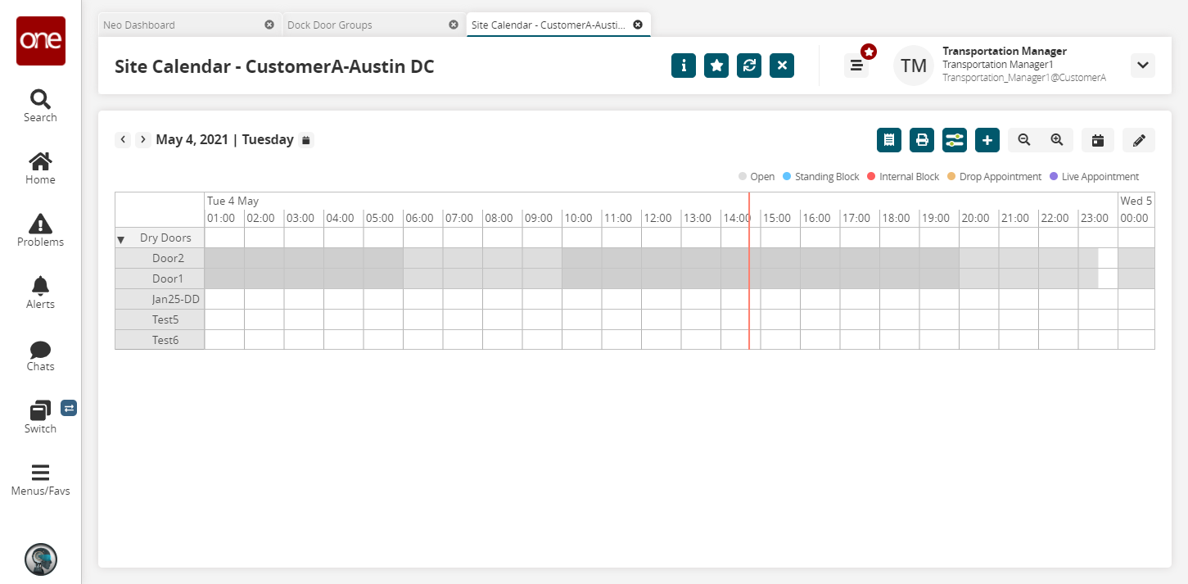
Task: Click the ONE logo icon
Action: tap(41, 41)
